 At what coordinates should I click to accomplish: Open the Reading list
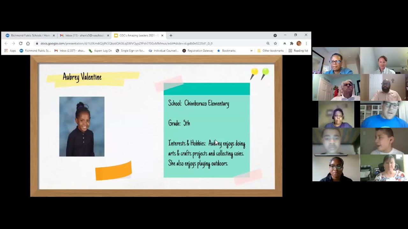click(298, 51)
